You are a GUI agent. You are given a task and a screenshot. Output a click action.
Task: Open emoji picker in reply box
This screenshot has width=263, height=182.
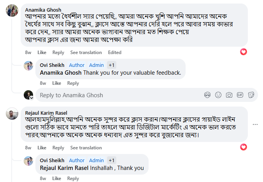[218, 95]
